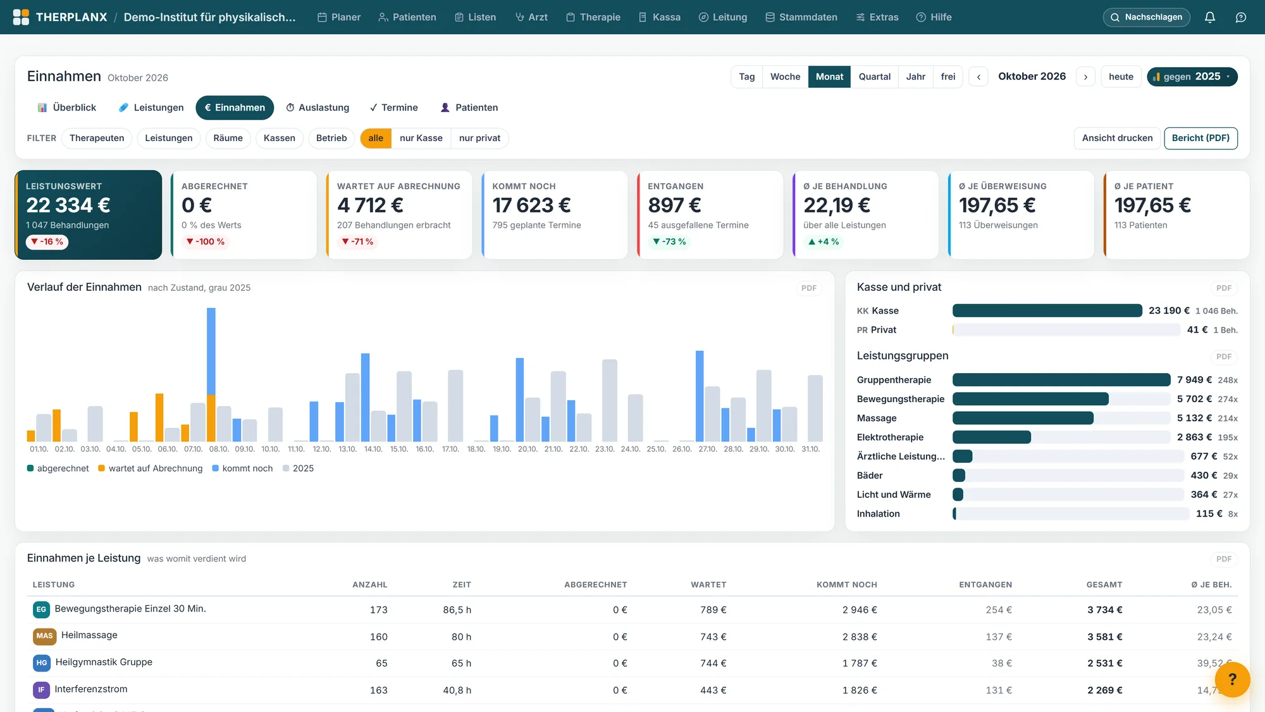Click the MAS badge for Heilmassage
Screen dimensions: 1265x712
tap(44, 636)
